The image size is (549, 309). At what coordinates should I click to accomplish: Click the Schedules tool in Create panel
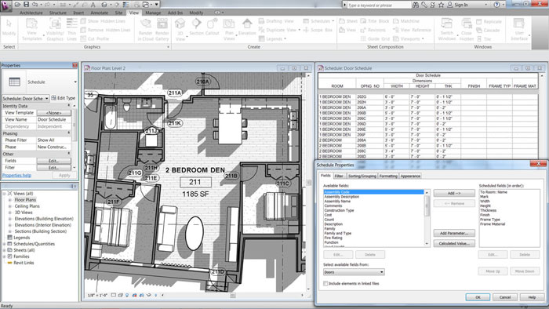318,21
